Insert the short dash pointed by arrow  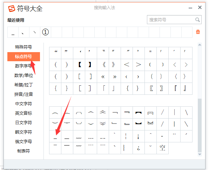pyautogui.click(x=55, y=136)
